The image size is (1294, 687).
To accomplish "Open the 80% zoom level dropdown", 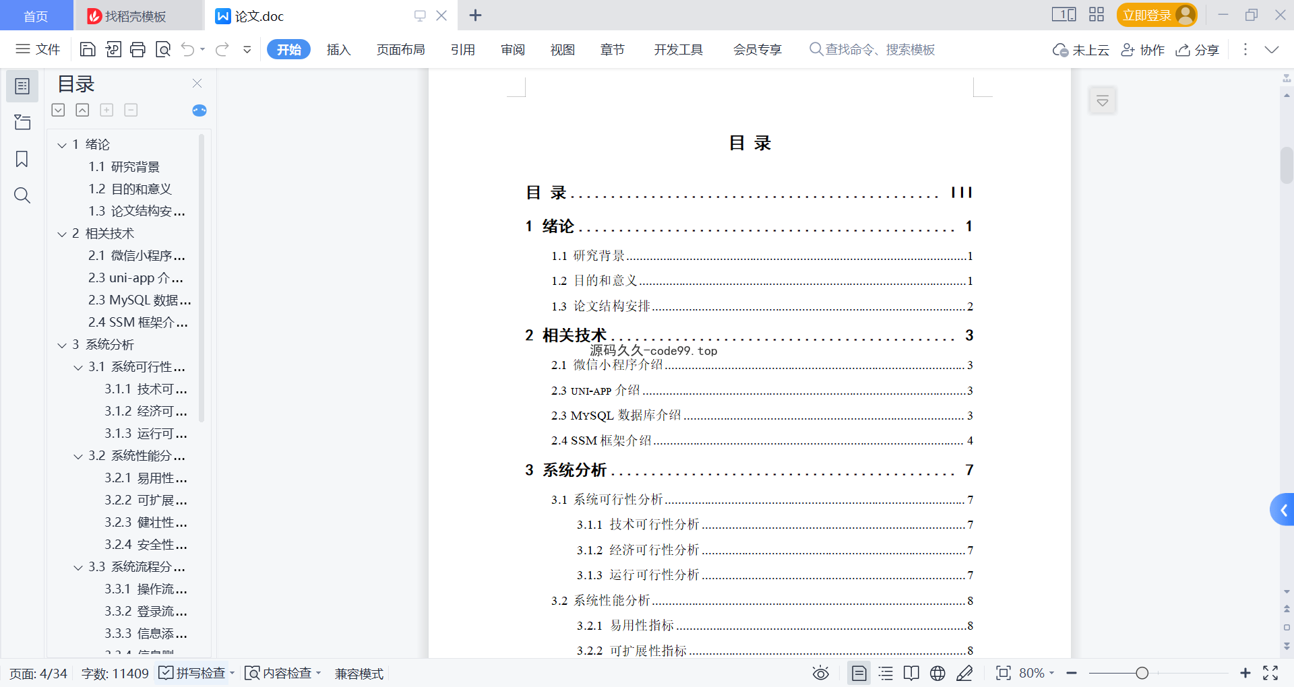I will pos(1037,673).
